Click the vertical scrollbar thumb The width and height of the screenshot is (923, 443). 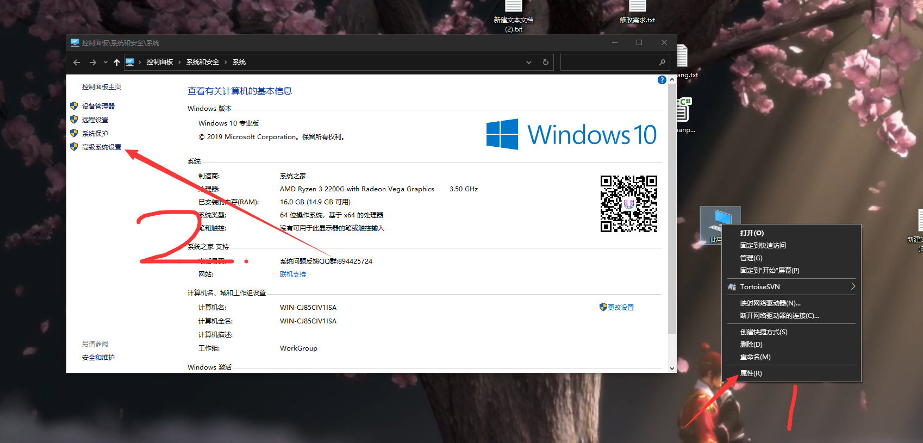(x=672, y=209)
